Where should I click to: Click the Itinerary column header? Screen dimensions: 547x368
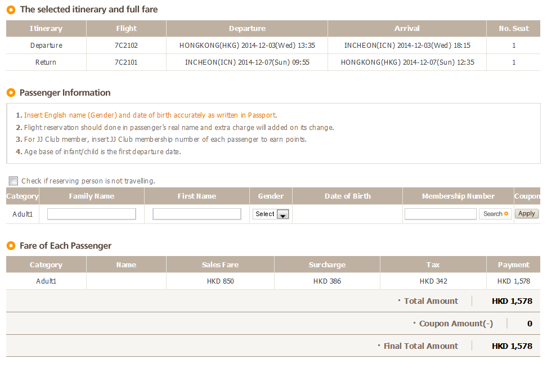46,29
